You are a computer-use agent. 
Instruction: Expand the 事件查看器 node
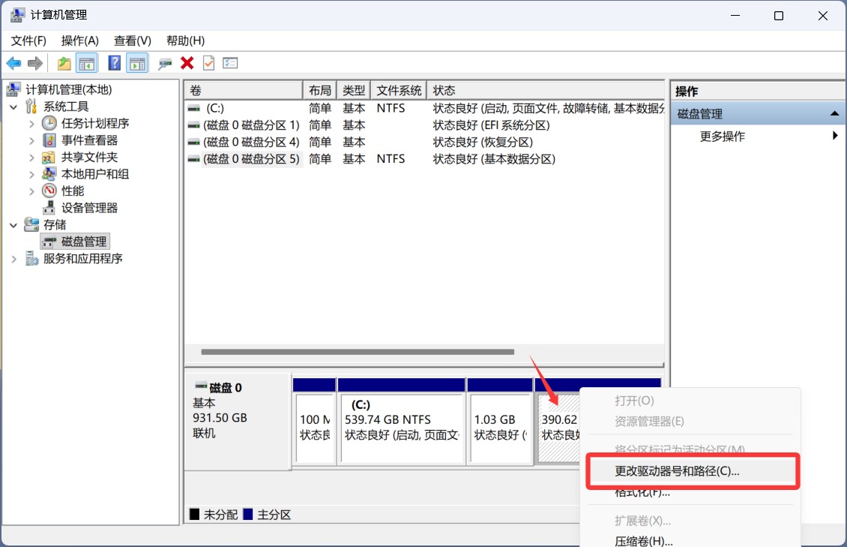coord(31,140)
